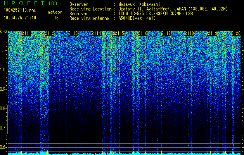Click the 1.1 kHz frequency axis label
The image size is (244, 155).
pos(3,51)
